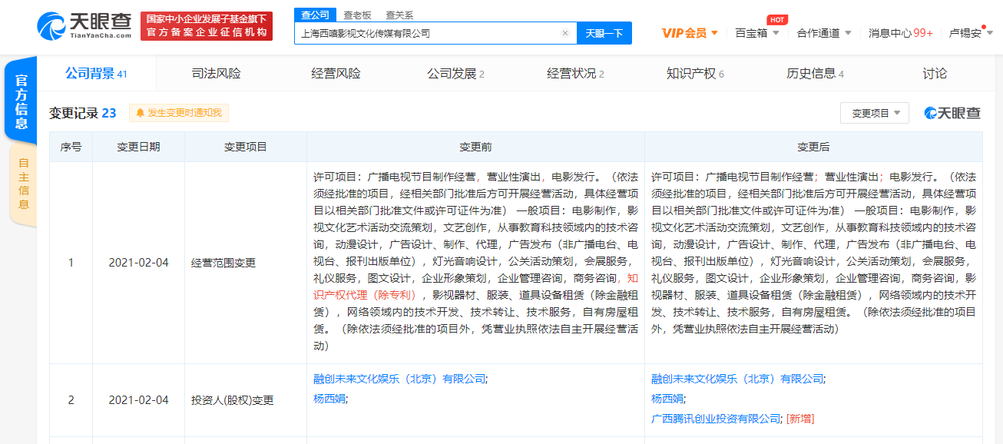Select the 查老板 search tab
This screenshot has height=444, width=1003.
(x=357, y=15)
